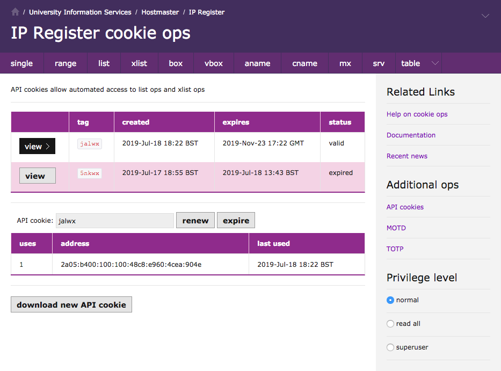Select the read all privilege level
This screenshot has height=371, width=501.
(390, 324)
